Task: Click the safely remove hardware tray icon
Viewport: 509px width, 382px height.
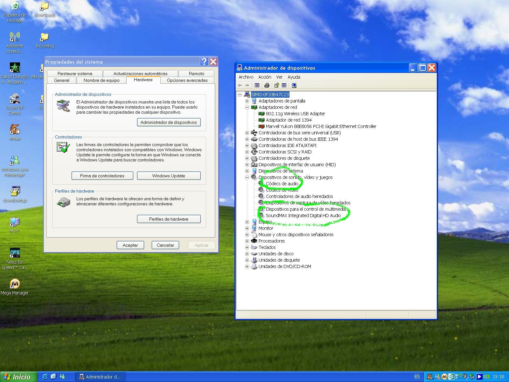Action: coord(472,377)
